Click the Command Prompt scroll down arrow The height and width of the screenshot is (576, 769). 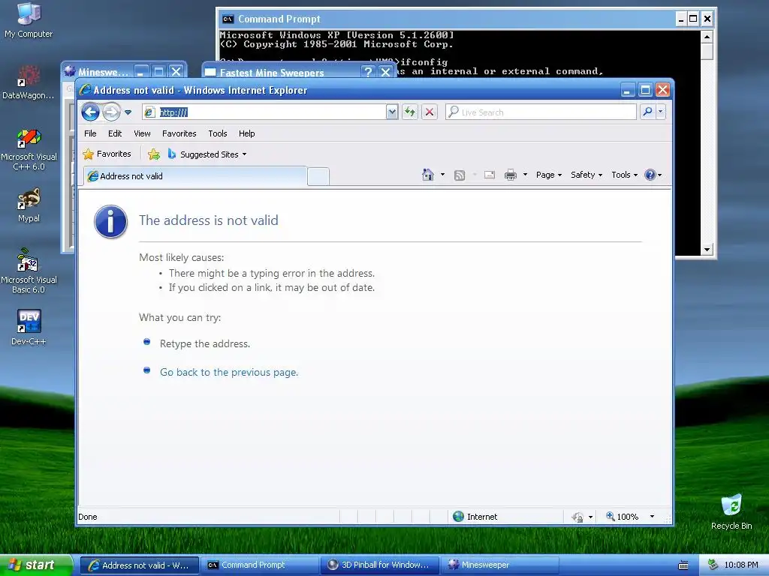click(707, 249)
